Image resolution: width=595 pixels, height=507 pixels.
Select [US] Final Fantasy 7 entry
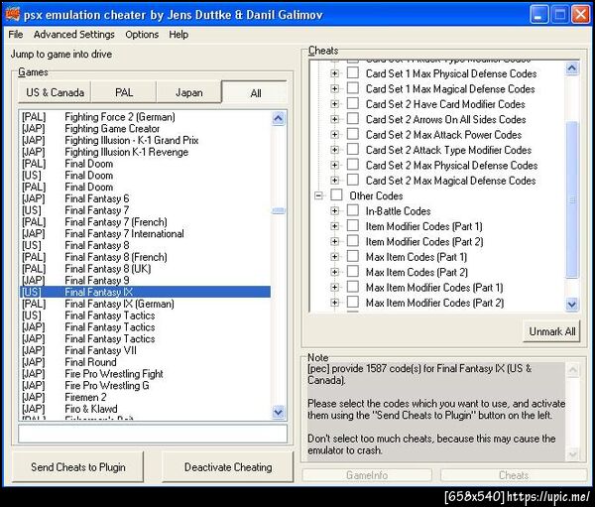point(146,210)
